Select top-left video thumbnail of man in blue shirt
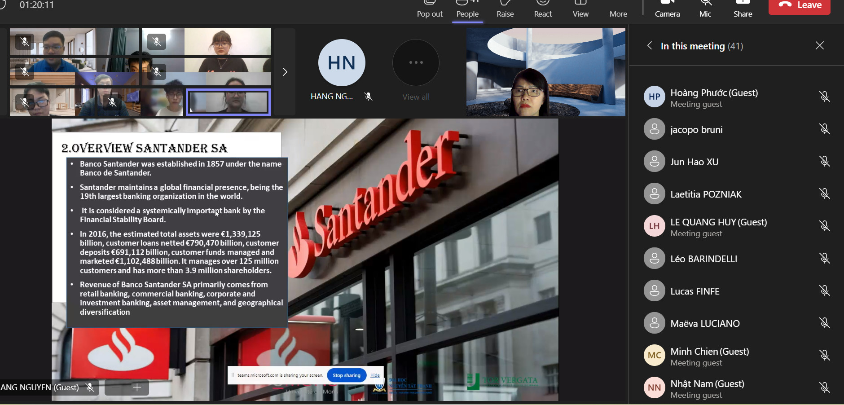 pos(75,42)
